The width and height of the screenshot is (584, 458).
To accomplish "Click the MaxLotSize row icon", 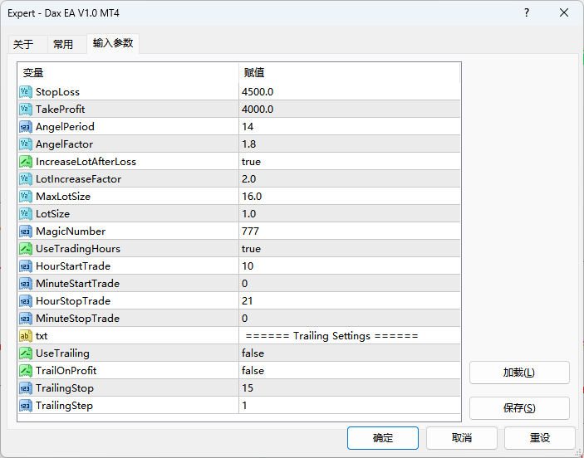I will tap(25, 197).
